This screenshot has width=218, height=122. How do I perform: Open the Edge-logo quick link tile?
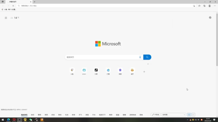point(108,71)
